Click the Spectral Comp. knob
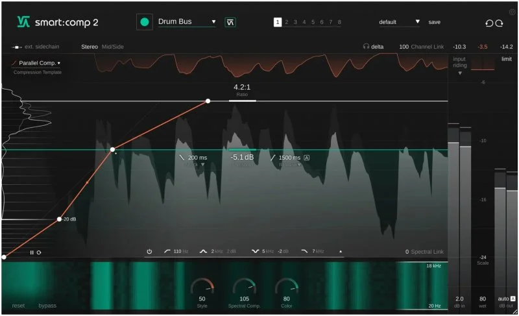 245,286
